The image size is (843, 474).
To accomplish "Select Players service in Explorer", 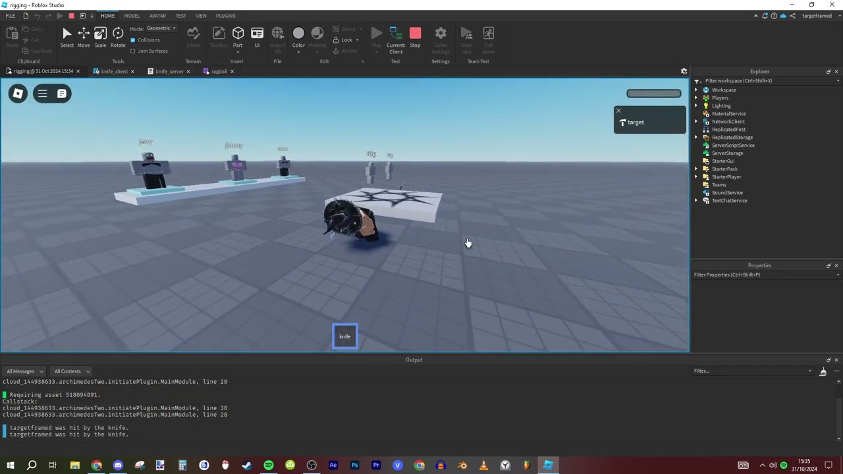I will 720,98.
